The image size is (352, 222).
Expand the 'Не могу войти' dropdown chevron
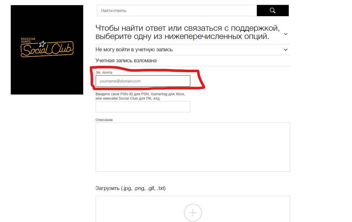[x=286, y=50]
